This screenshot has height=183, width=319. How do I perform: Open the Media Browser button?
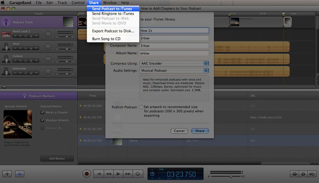[312, 174]
